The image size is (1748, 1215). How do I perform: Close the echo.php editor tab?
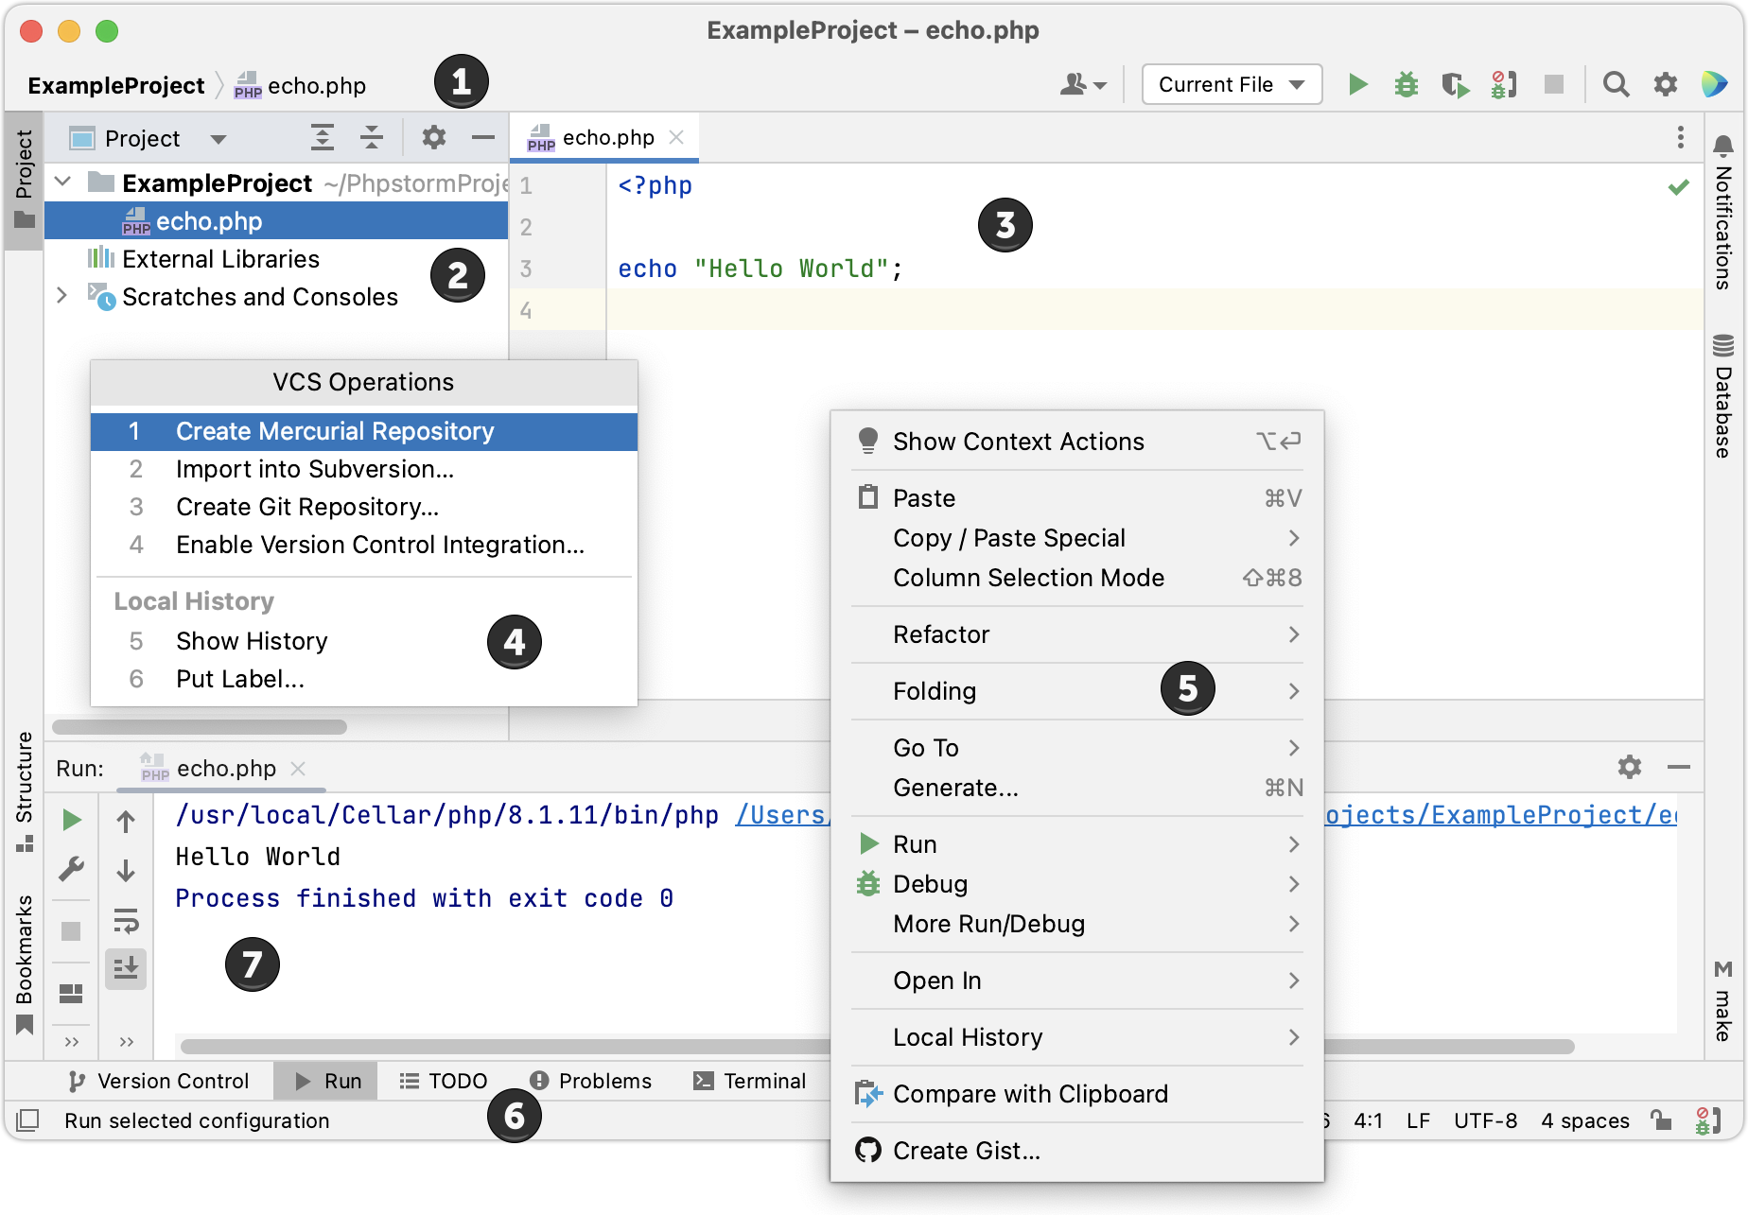click(676, 137)
